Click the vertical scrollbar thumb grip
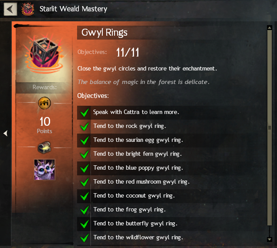The height and width of the screenshot is (248, 277). (270, 127)
